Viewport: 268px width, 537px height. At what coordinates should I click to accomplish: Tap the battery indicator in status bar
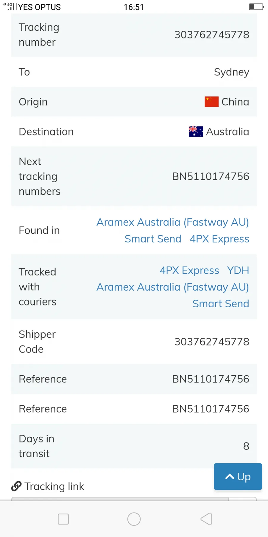256,7
